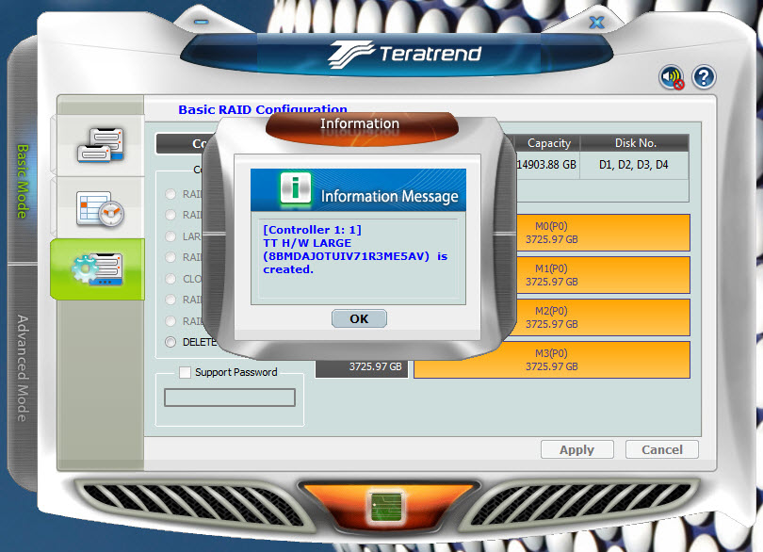Select the RAID configuration gear icon
The image size is (763, 552).
97,269
